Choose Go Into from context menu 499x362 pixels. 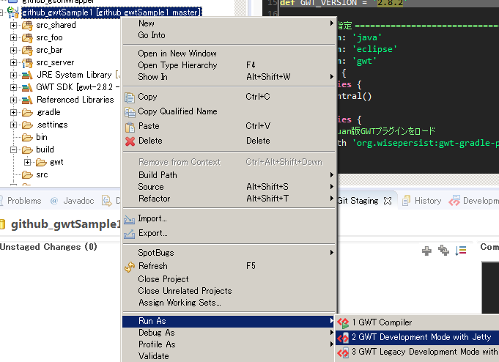229,35
